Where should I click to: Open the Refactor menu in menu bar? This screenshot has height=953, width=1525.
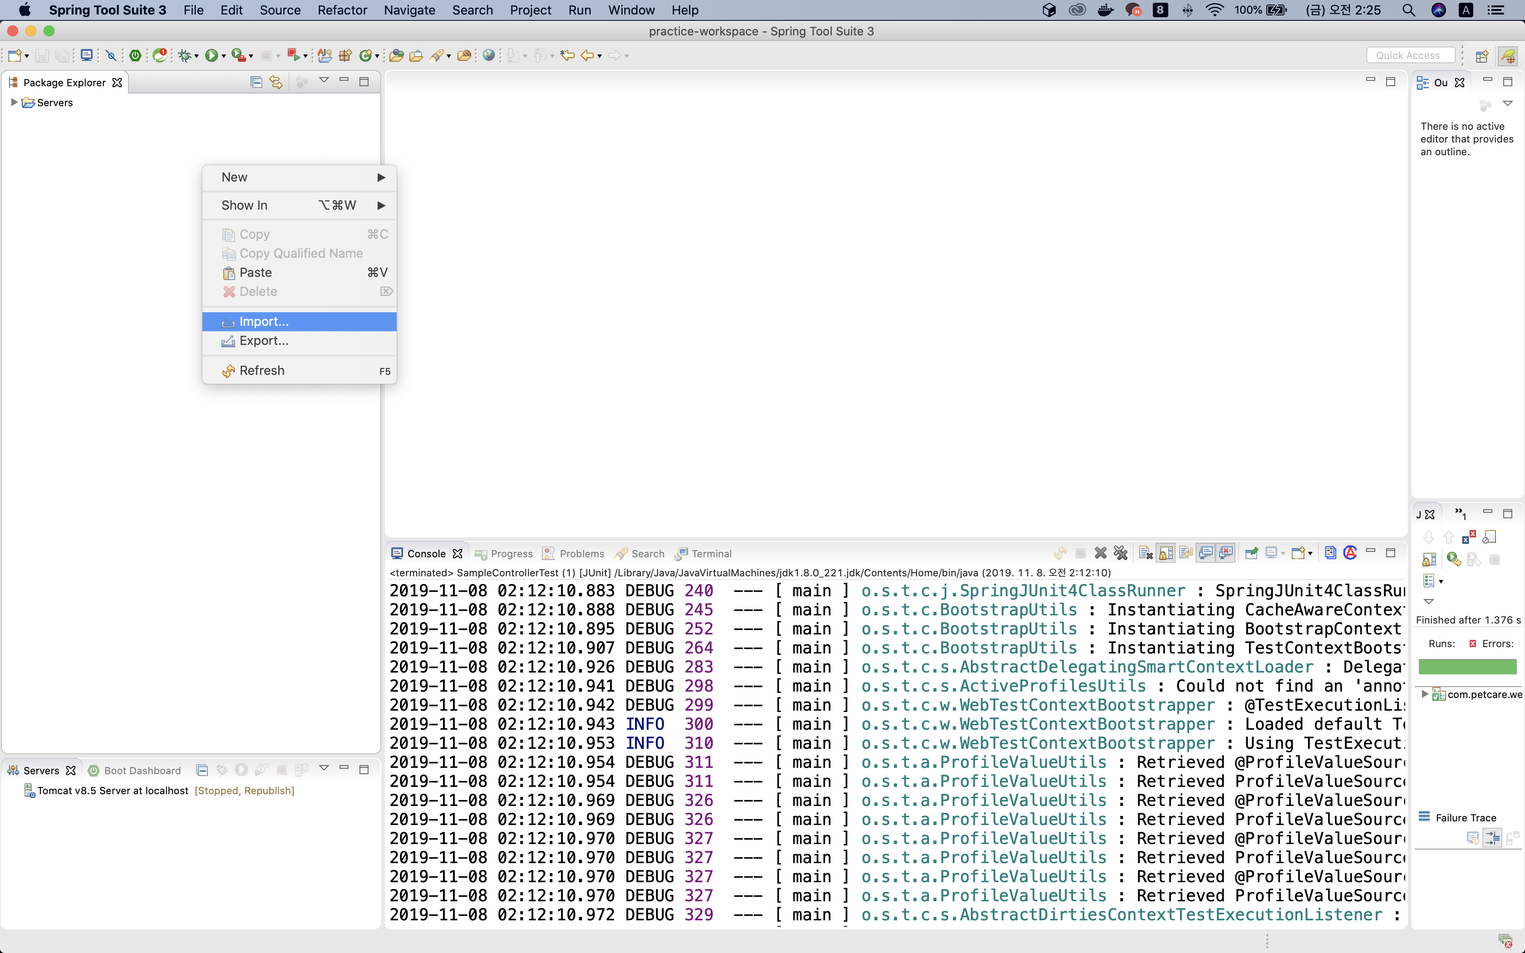(x=342, y=10)
